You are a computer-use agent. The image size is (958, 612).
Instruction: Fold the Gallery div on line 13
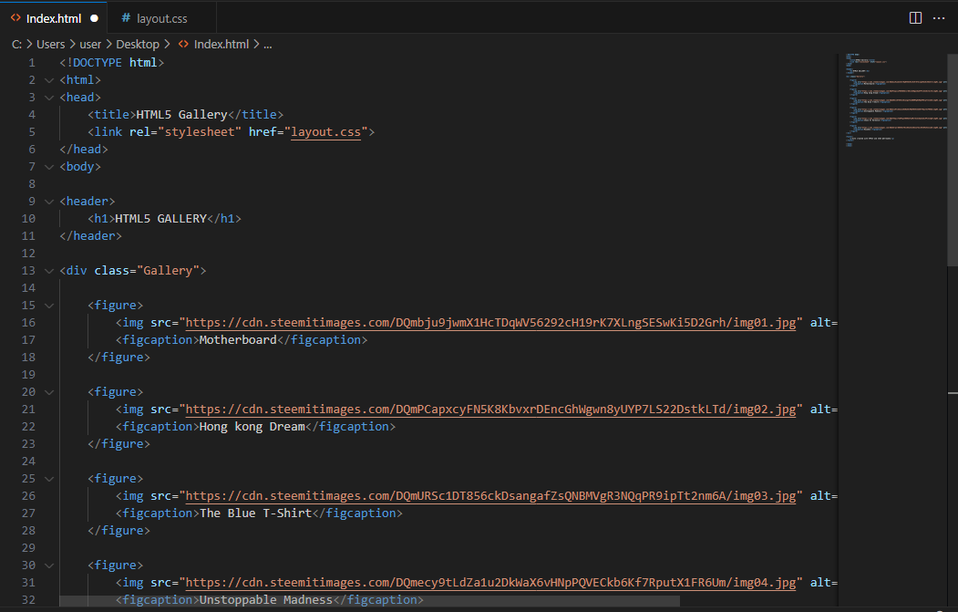[x=49, y=271]
